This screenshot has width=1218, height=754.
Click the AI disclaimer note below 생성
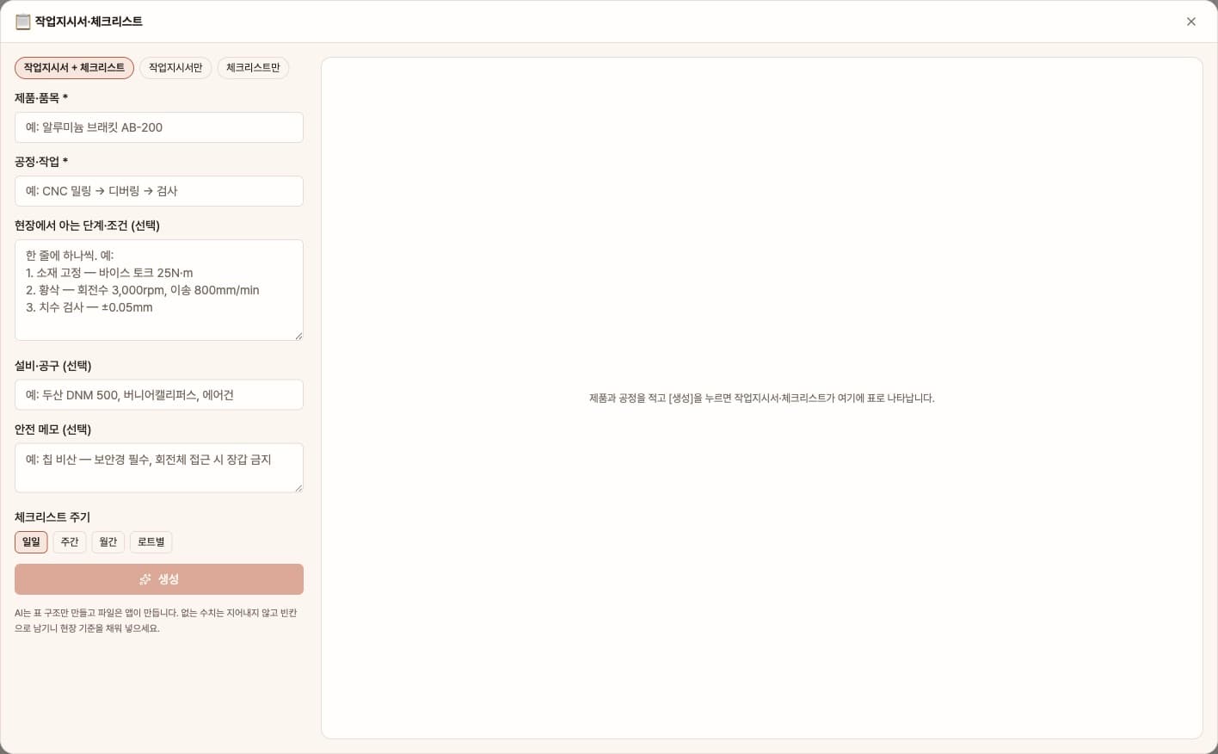[x=156, y=621]
